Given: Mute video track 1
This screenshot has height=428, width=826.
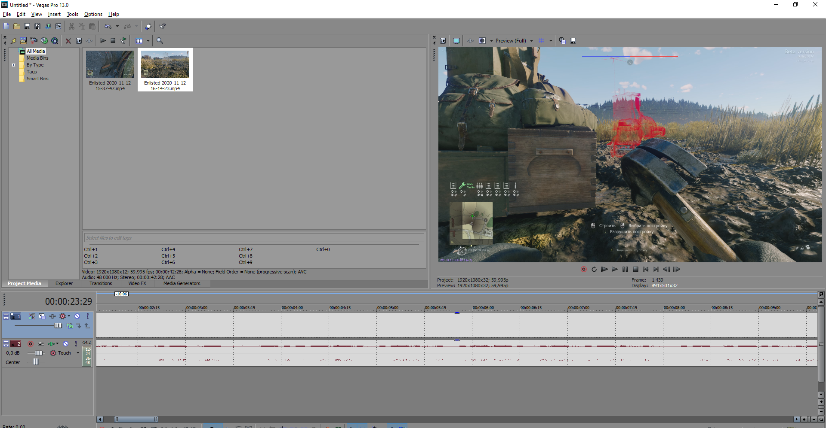Looking at the screenshot, I should pyautogui.click(x=77, y=316).
